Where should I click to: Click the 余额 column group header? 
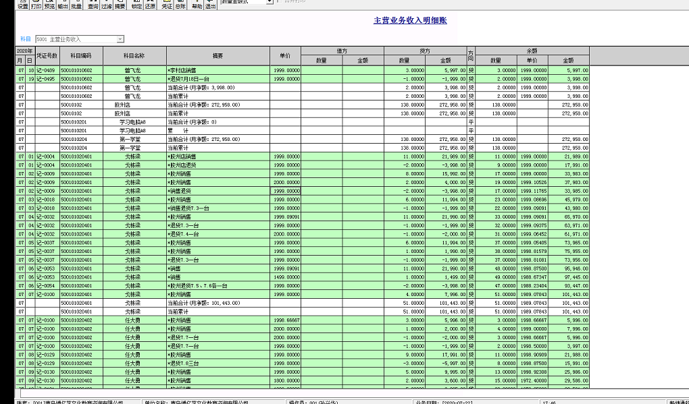(532, 51)
